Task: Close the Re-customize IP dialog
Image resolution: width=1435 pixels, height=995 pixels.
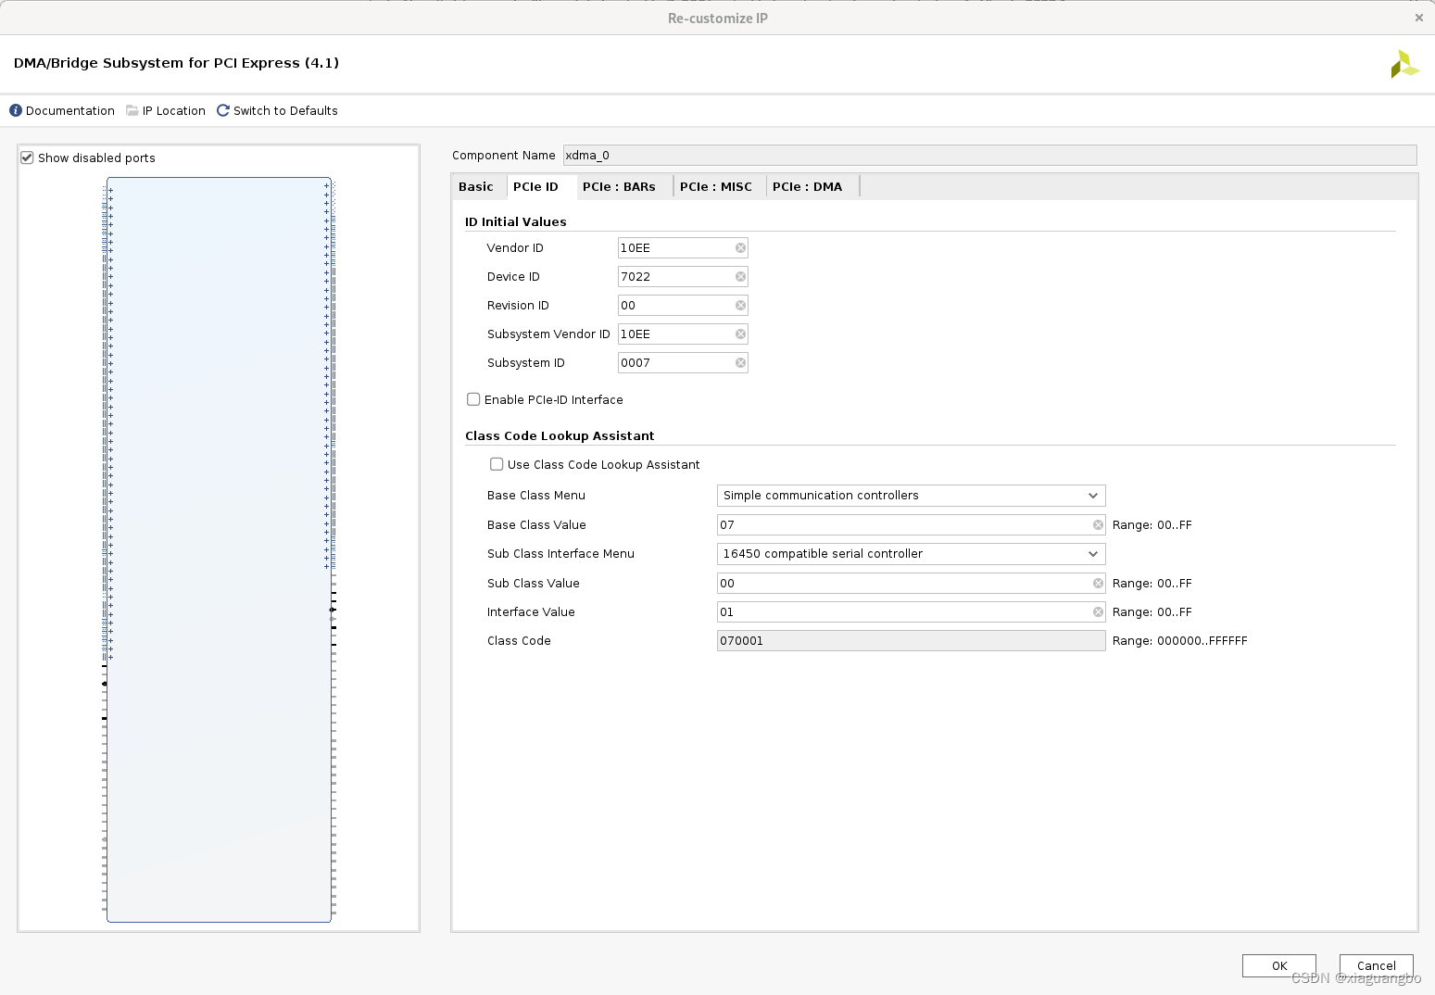Action: tap(1418, 18)
